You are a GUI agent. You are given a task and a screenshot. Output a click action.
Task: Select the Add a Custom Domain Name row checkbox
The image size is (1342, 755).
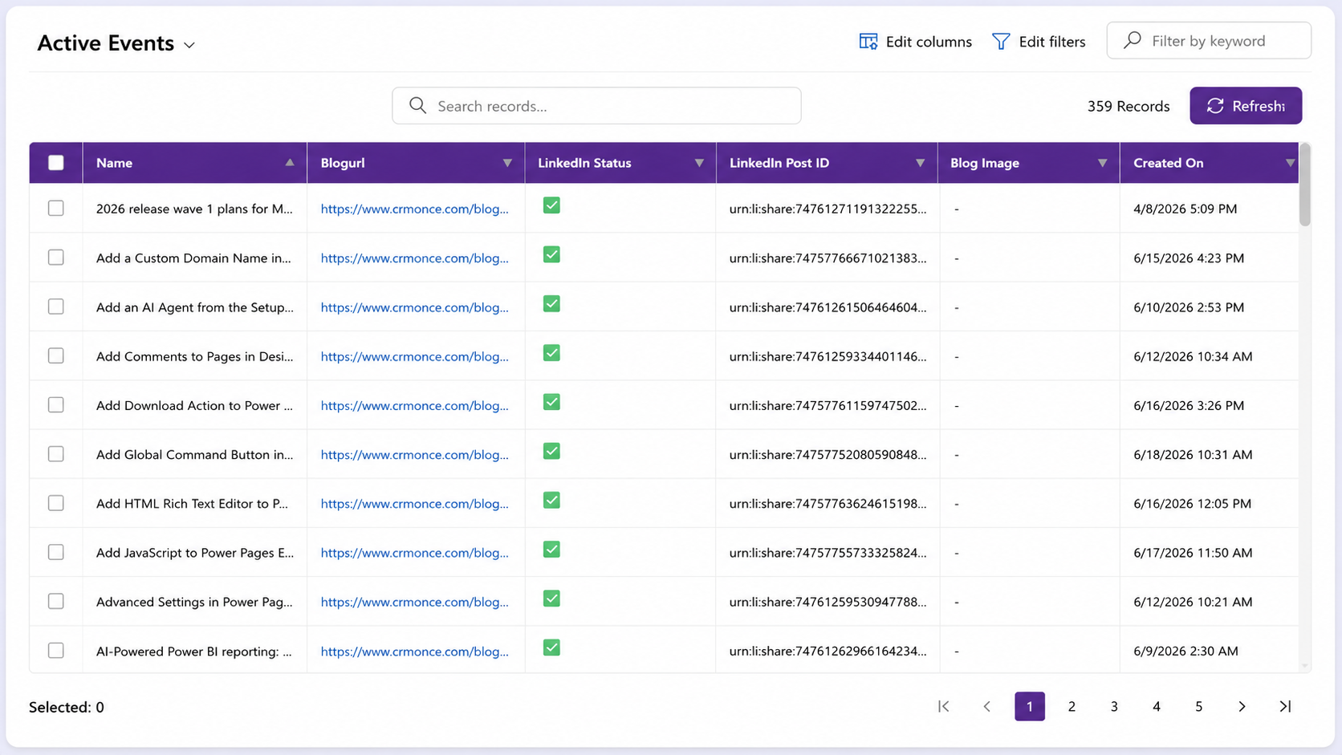coord(56,257)
